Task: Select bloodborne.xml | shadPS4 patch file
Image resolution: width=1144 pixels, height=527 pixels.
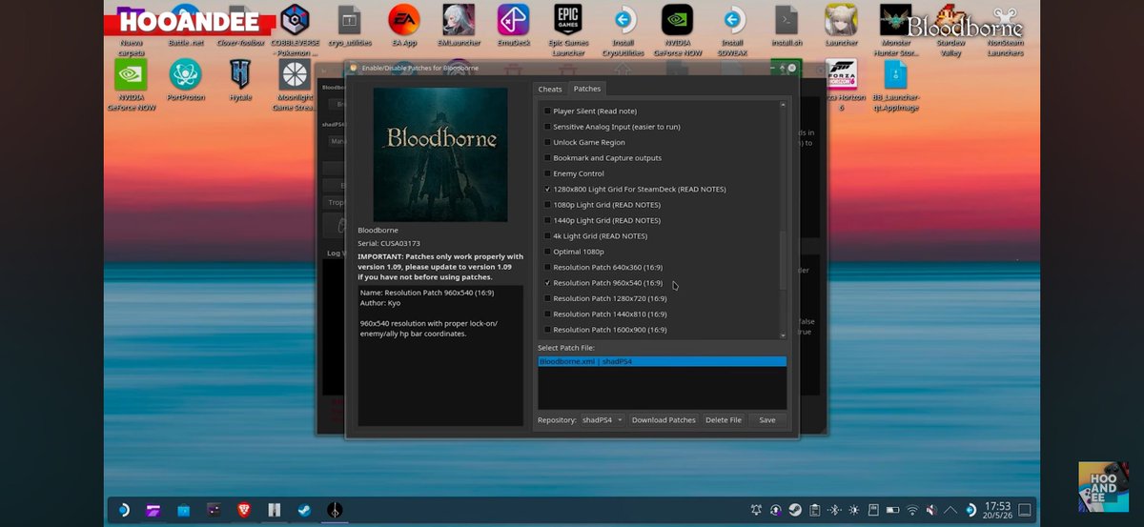Action: click(x=663, y=362)
